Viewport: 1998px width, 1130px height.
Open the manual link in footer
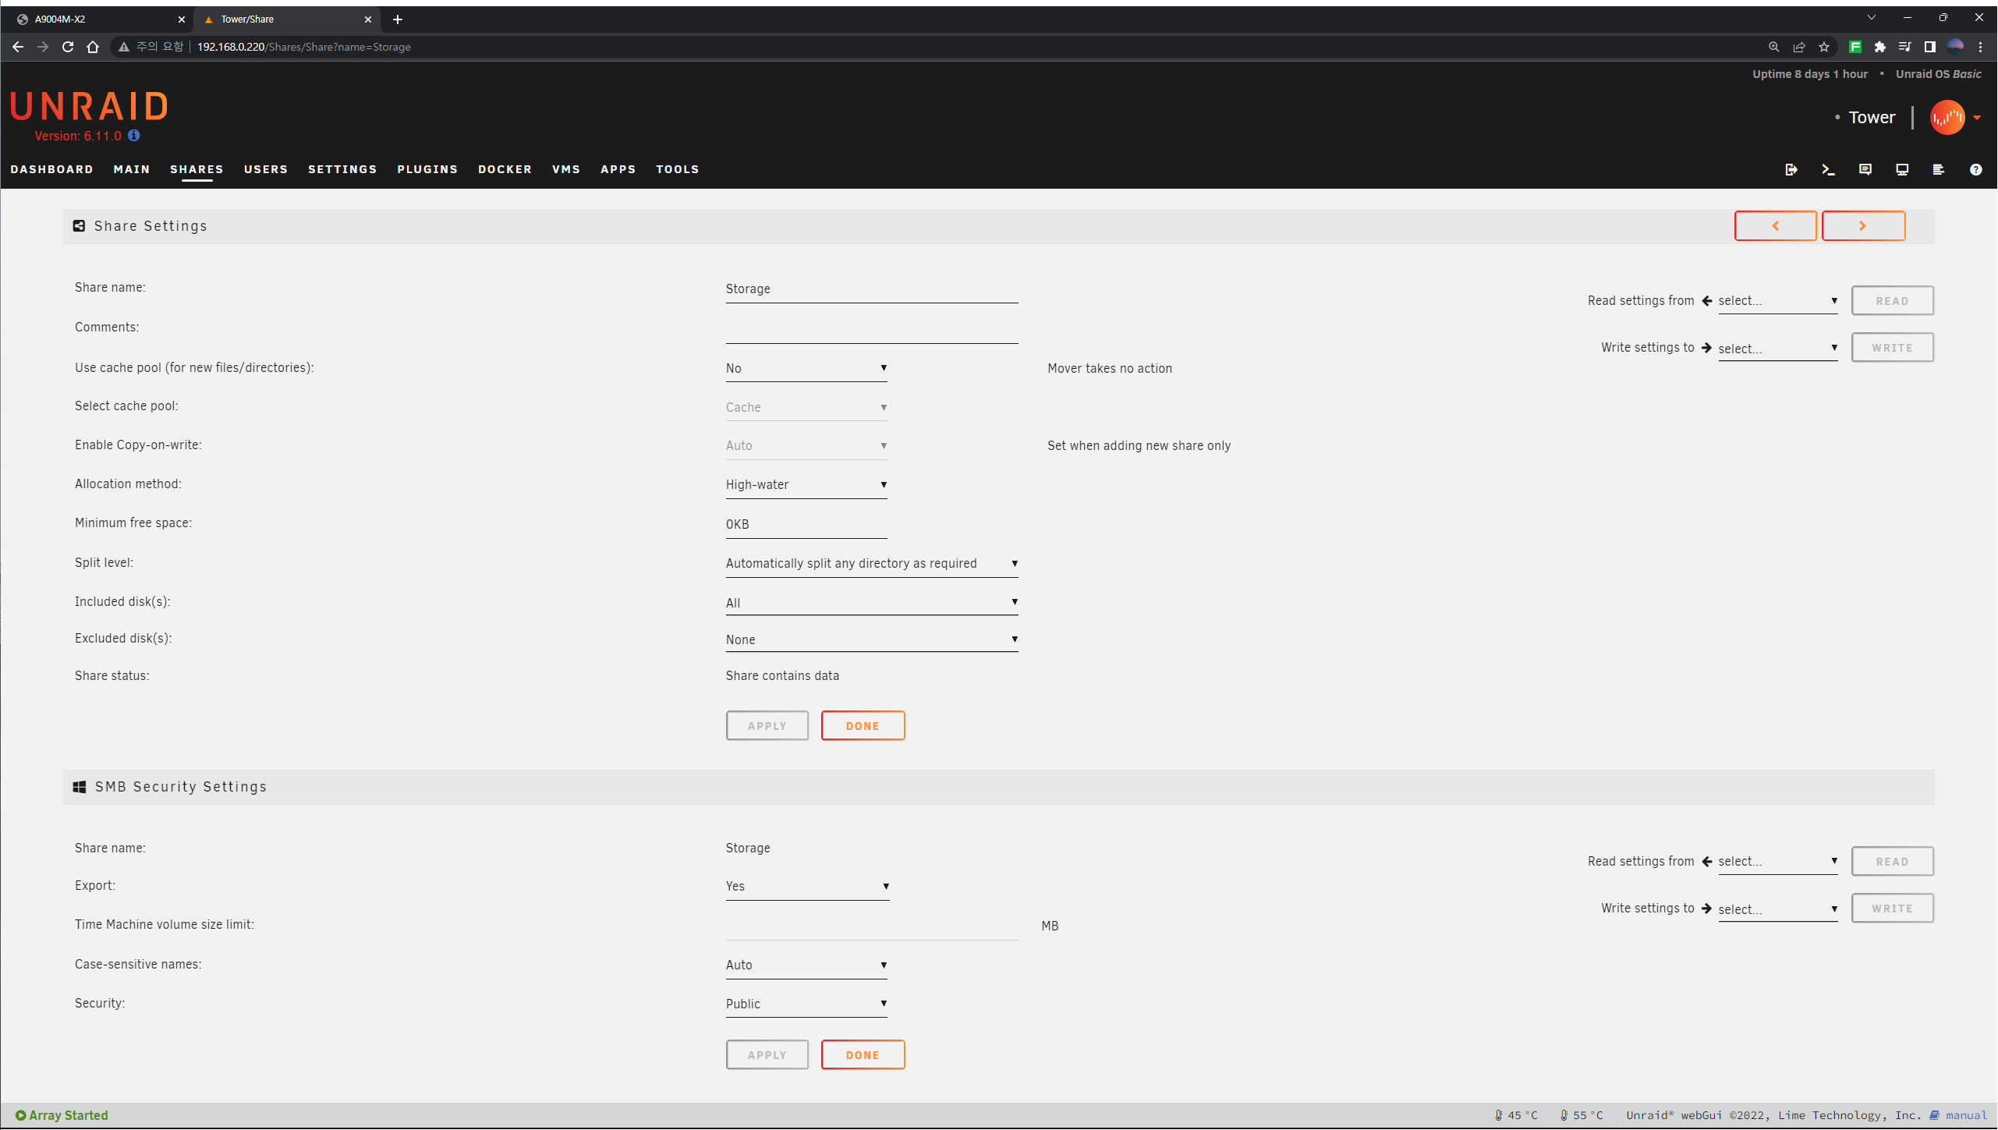[x=1965, y=1115]
